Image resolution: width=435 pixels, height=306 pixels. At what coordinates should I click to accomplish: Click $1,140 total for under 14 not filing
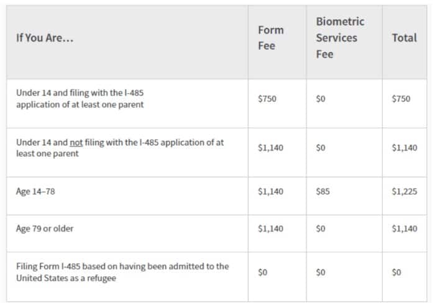click(x=404, y=148)
